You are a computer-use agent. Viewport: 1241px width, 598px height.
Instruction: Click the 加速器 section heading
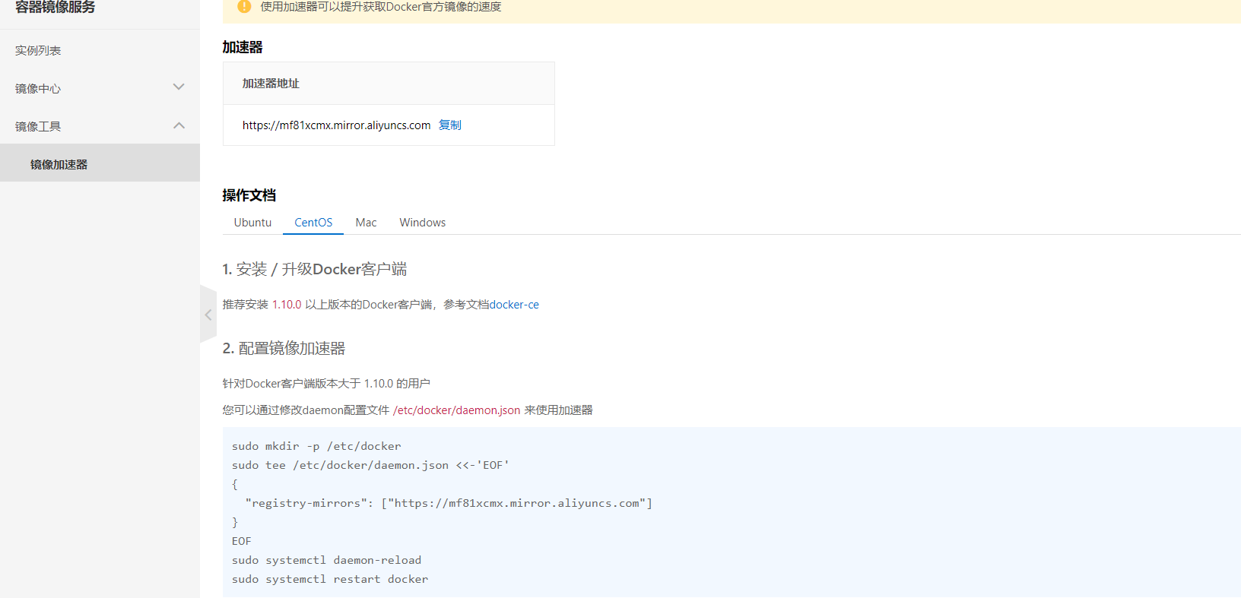point(243,47)
